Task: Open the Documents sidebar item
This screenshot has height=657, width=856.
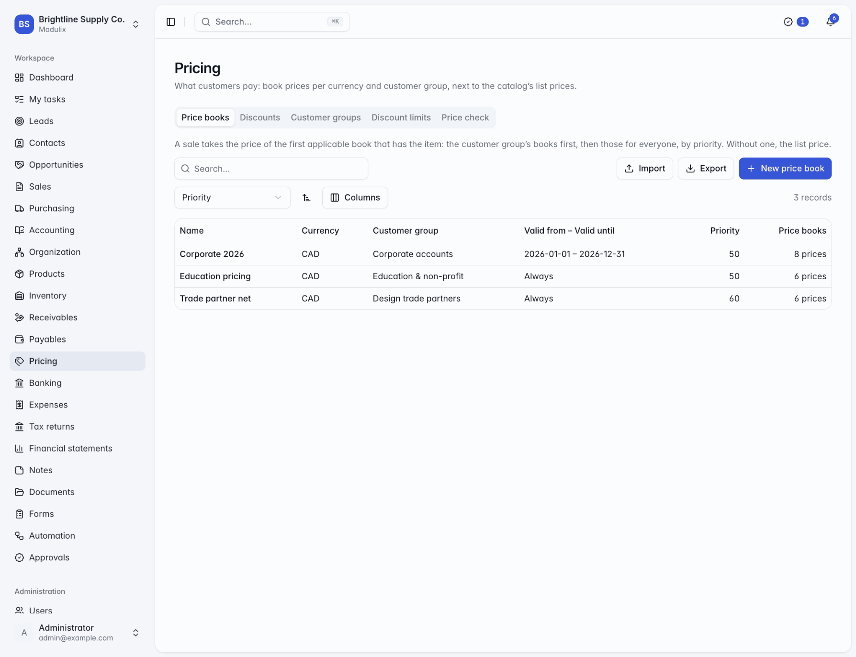Action: [78, 492]
